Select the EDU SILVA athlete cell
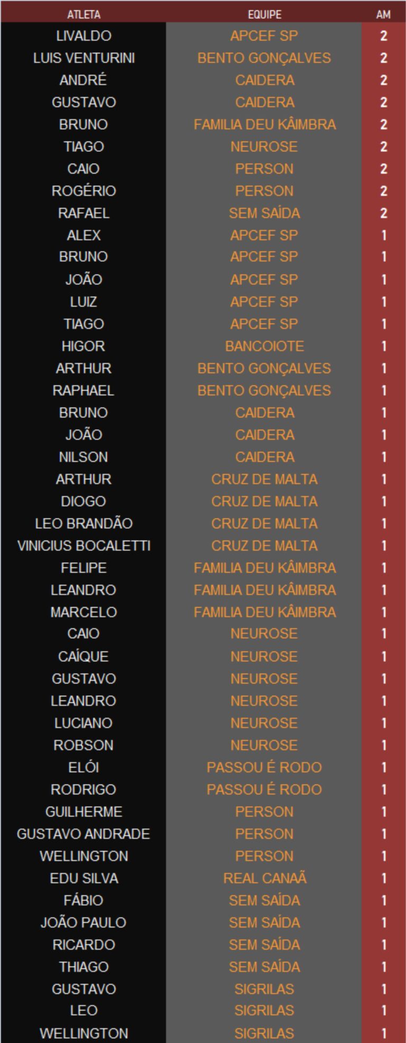Image resolution: width=406 pixels, height=1043 pixels. point(84,878)
